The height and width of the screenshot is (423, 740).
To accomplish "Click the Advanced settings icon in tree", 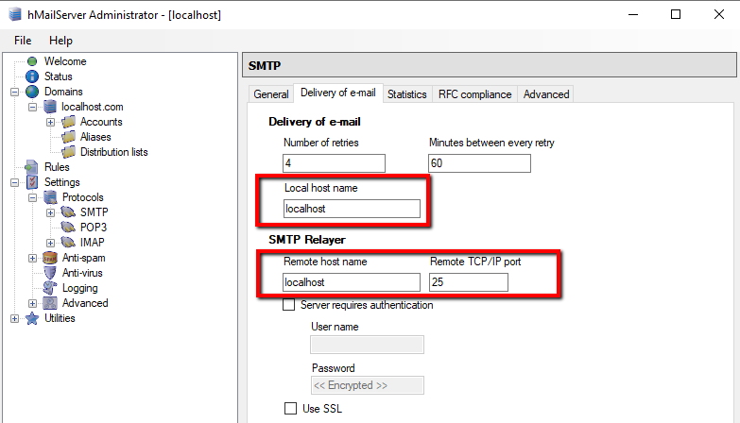I will coord(50,303).
